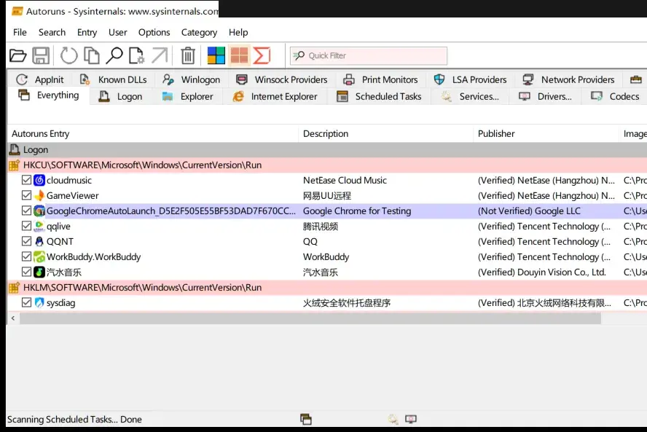Open the User menu
647x432 pixels.
[x=117, y=32]
